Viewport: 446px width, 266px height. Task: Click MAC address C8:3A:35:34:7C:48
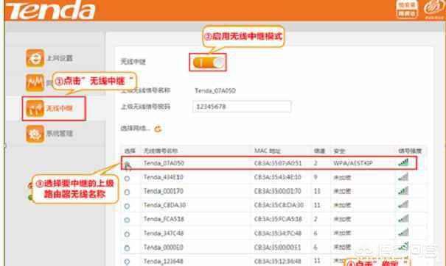pos(278,233)
